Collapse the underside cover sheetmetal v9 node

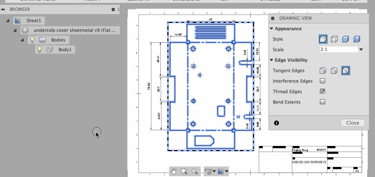(15, 30)
